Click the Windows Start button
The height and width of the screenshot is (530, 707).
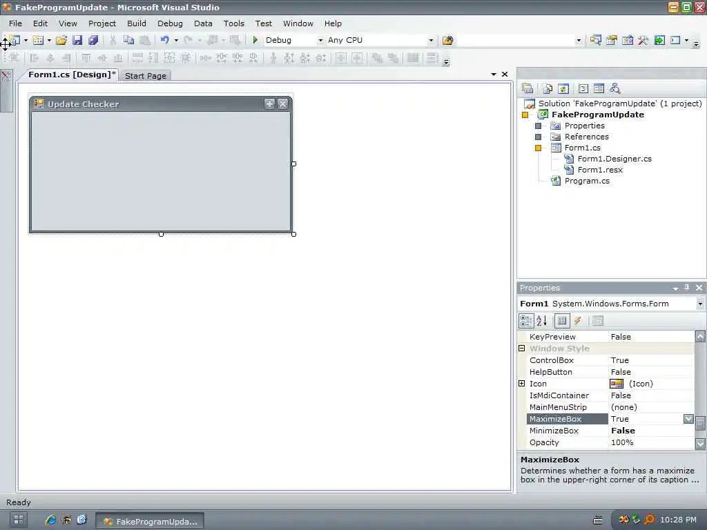tap(19, 520)
